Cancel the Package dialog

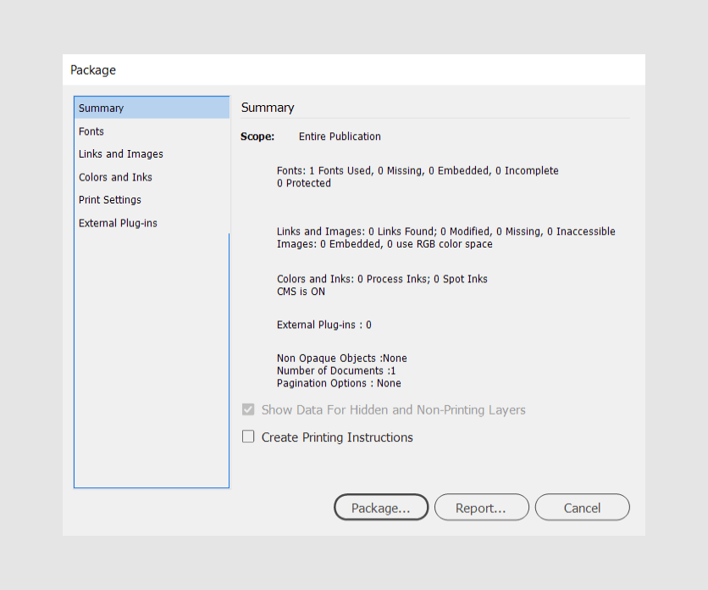(582, 507)
